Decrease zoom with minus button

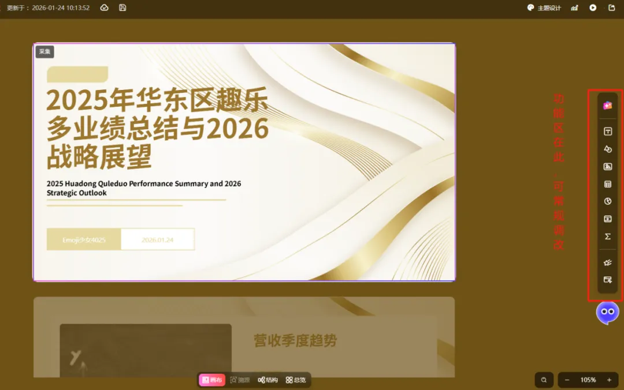click(567, 380)
